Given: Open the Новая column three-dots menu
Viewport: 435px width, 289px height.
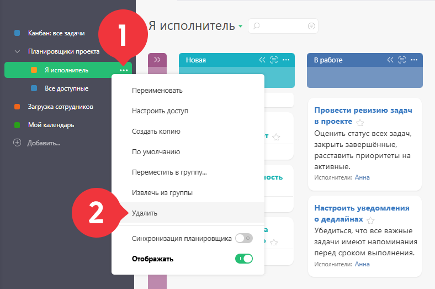Looking at the screenshot, I should [286, 60].
